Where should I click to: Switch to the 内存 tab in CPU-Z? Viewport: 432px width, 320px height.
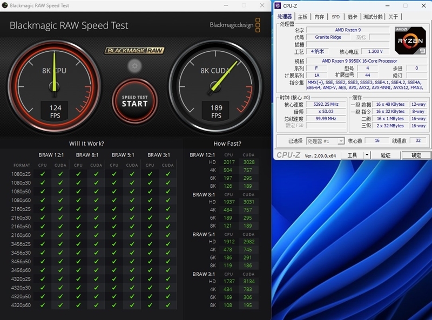click(319, 17)
